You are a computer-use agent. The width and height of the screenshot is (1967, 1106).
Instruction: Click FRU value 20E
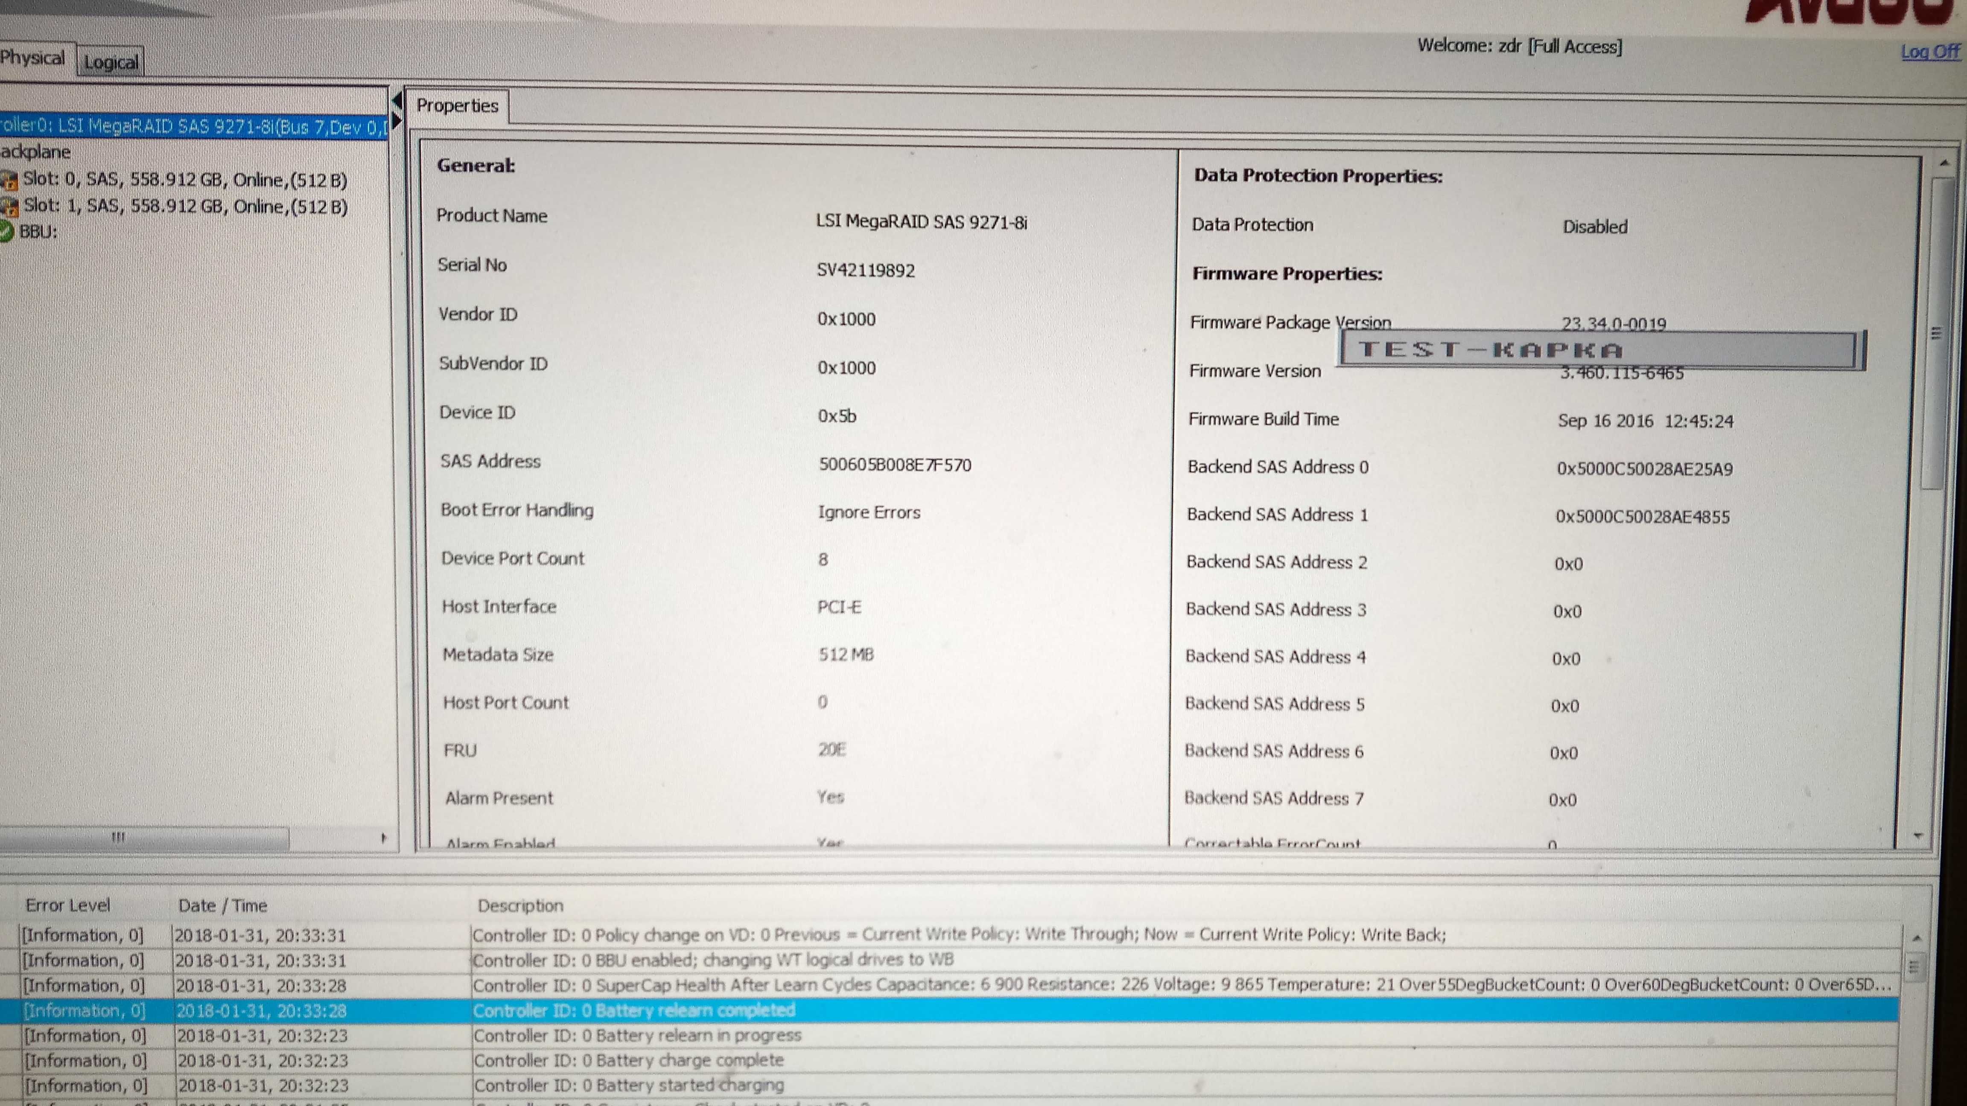pyautogui.click(x=832, y=750)
